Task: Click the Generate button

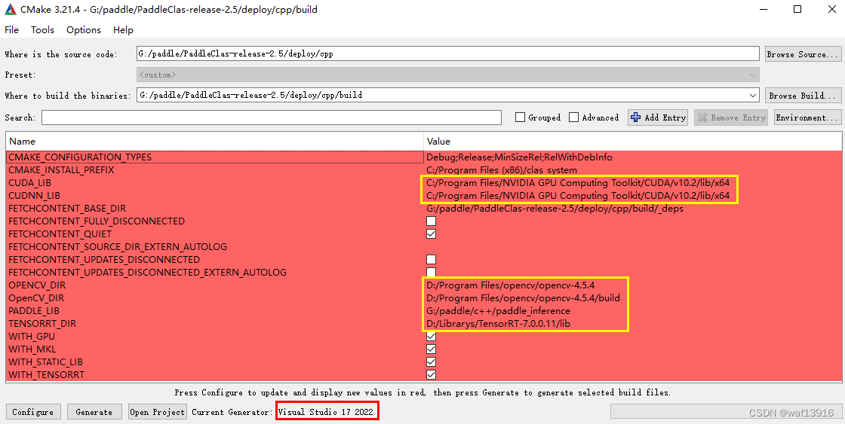Action: coord(94,412)
